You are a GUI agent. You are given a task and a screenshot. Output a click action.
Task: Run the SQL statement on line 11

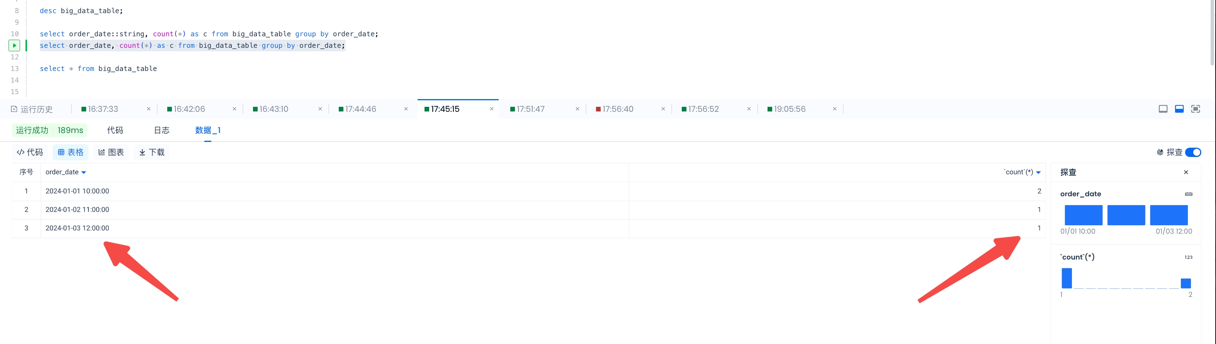14,46
